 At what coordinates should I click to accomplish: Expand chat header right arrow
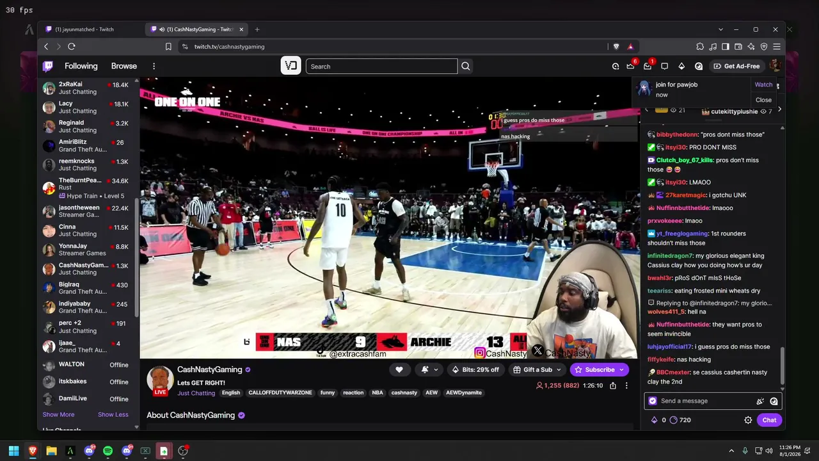coord(779,110)
